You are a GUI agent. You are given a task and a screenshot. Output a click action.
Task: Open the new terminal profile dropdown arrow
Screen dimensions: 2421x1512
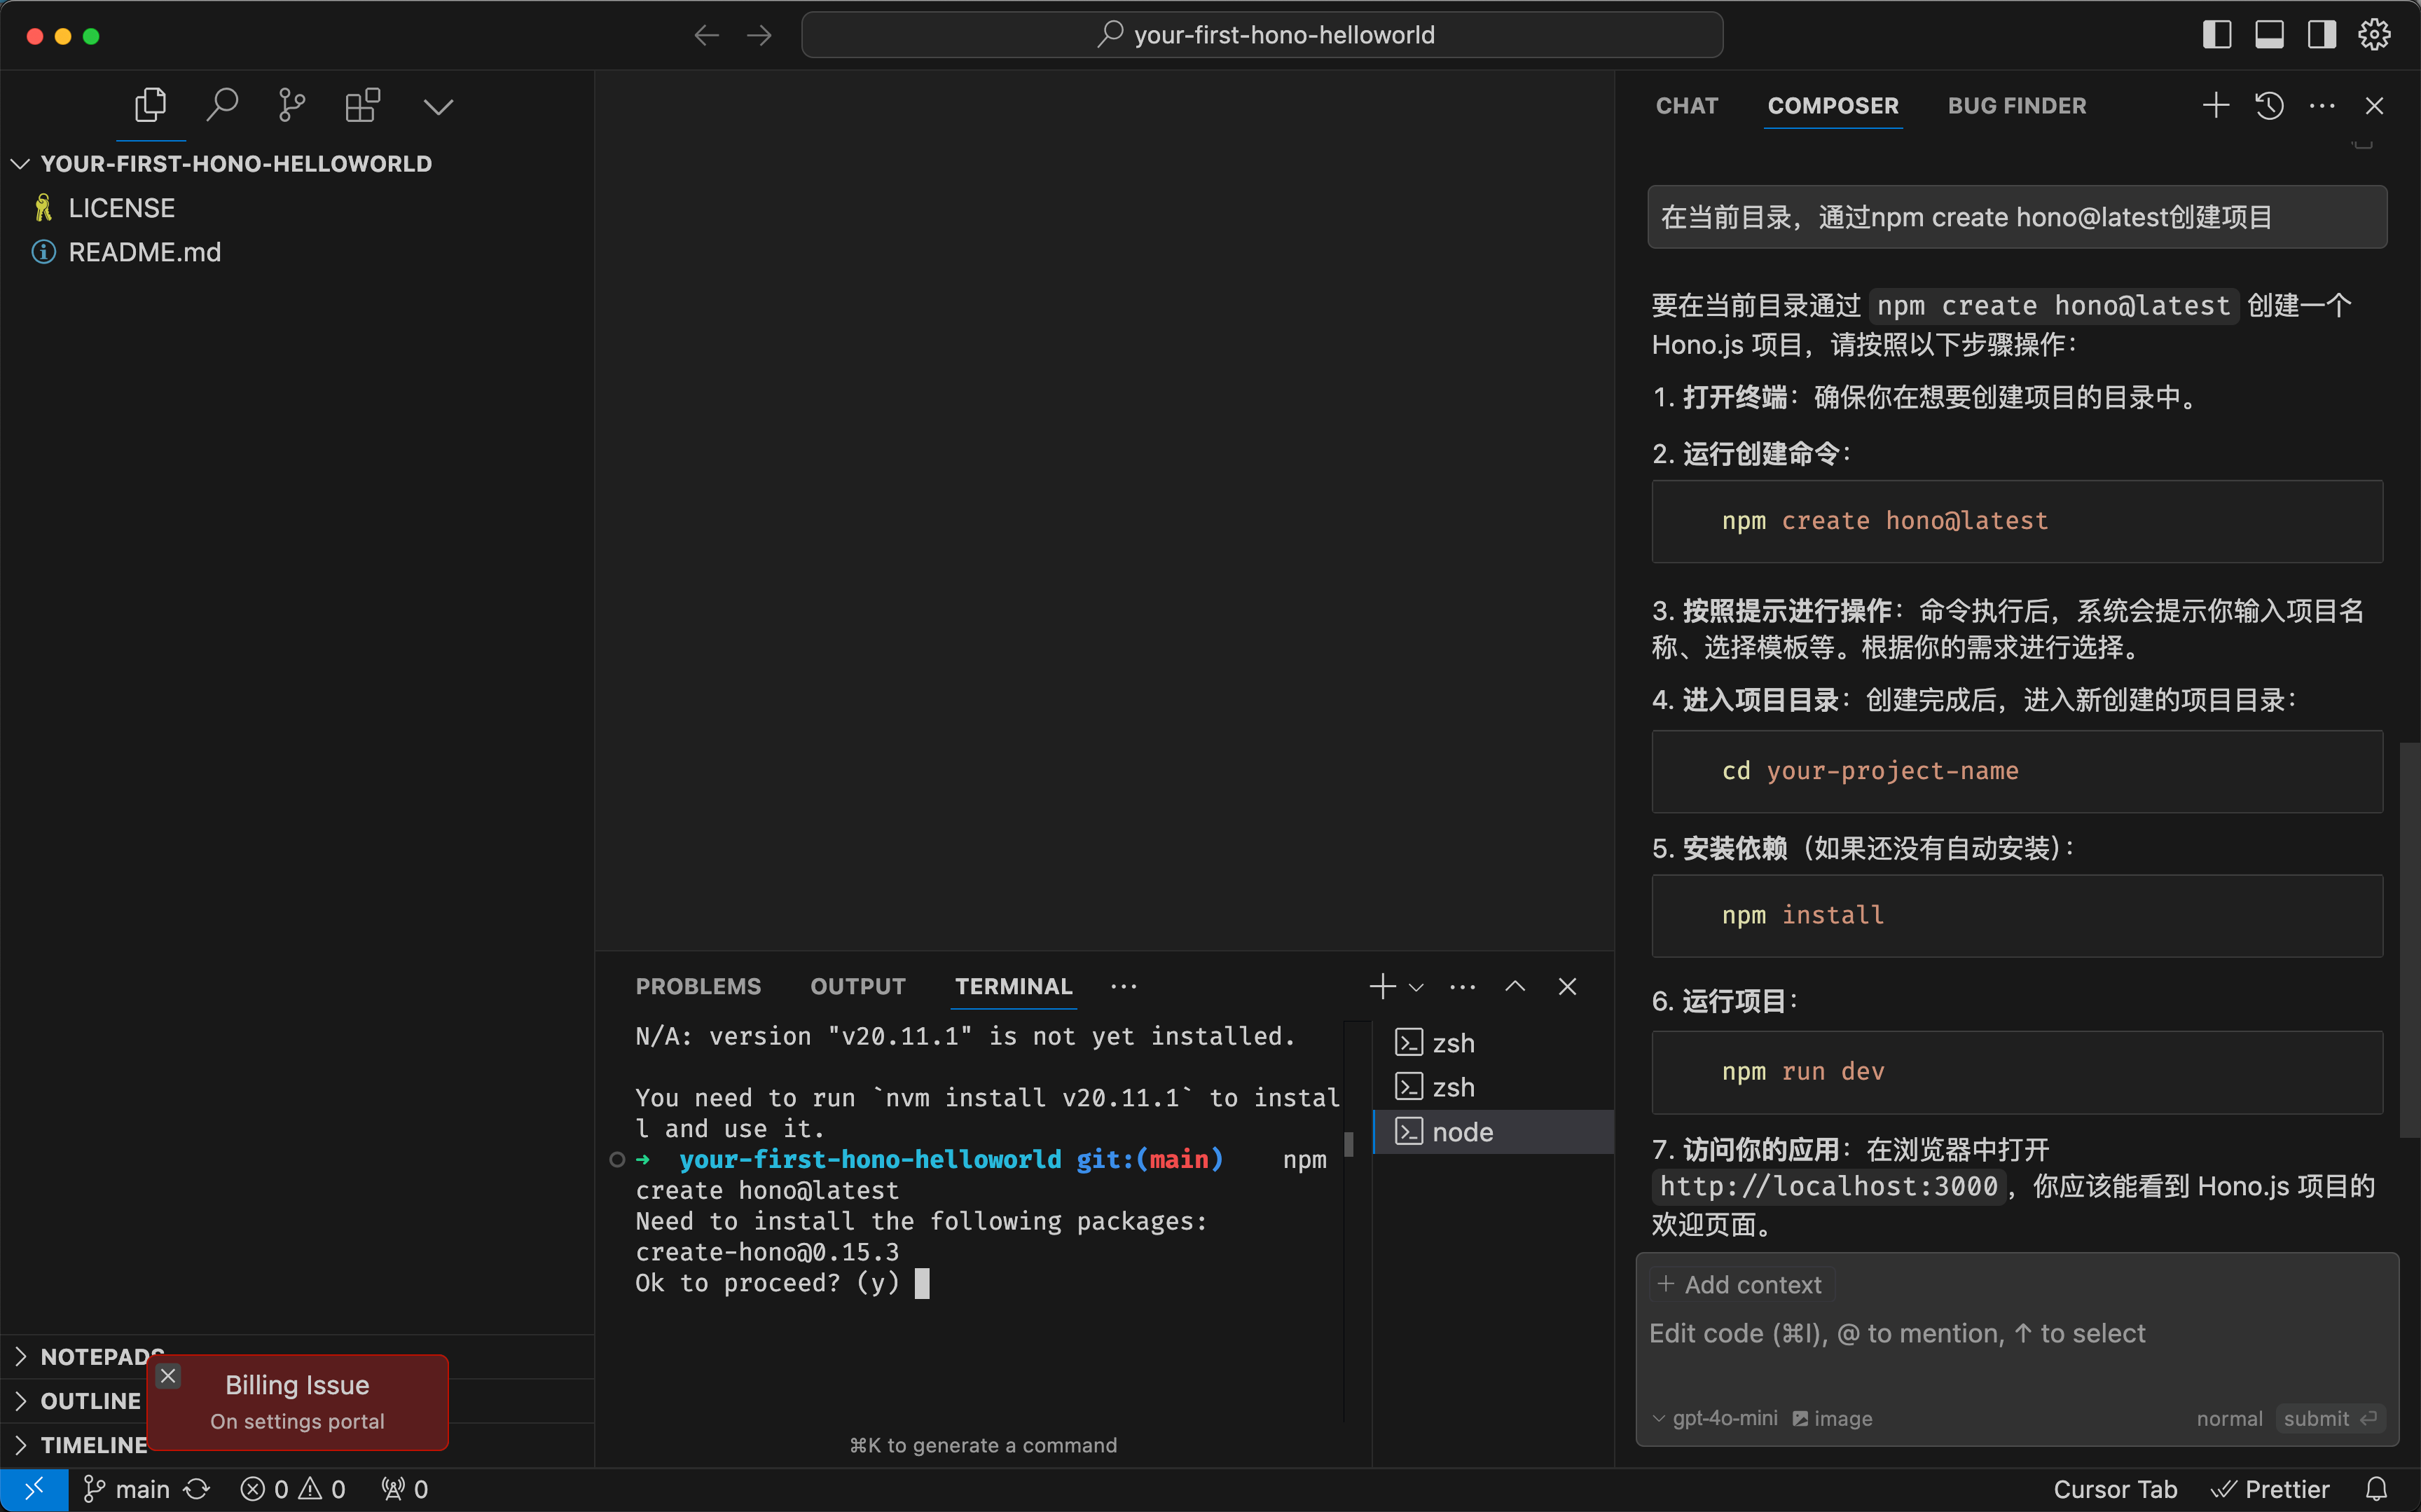1416,987
